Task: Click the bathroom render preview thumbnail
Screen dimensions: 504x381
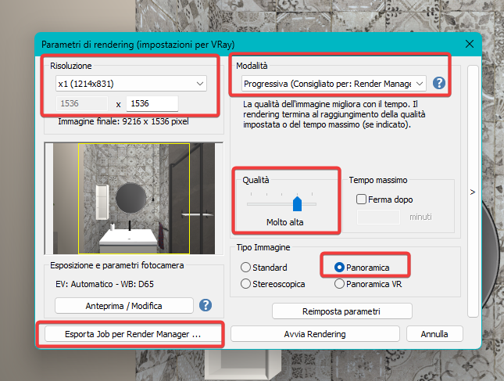Action: click(x=134, y=199)
